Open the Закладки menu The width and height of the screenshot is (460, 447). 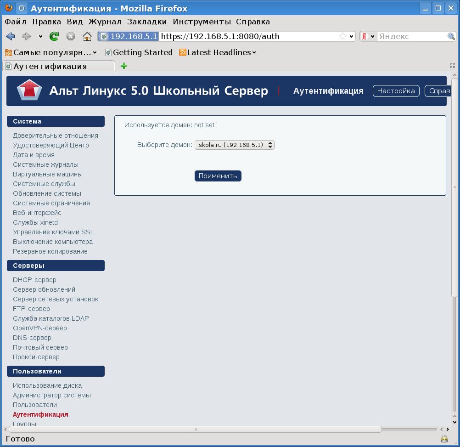[147, 22]
